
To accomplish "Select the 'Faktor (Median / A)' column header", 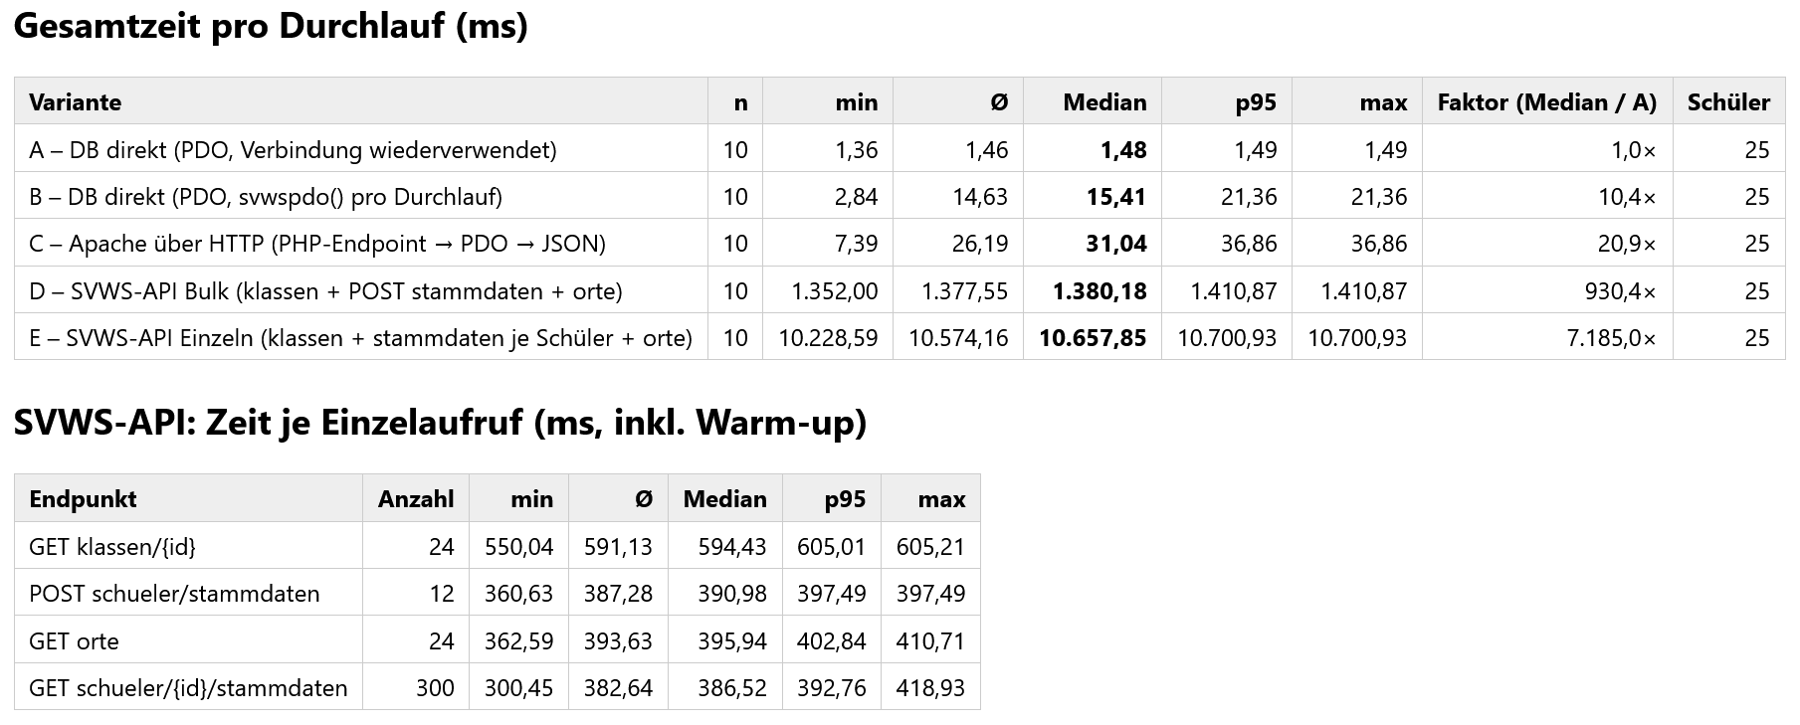I will 1547,102.
